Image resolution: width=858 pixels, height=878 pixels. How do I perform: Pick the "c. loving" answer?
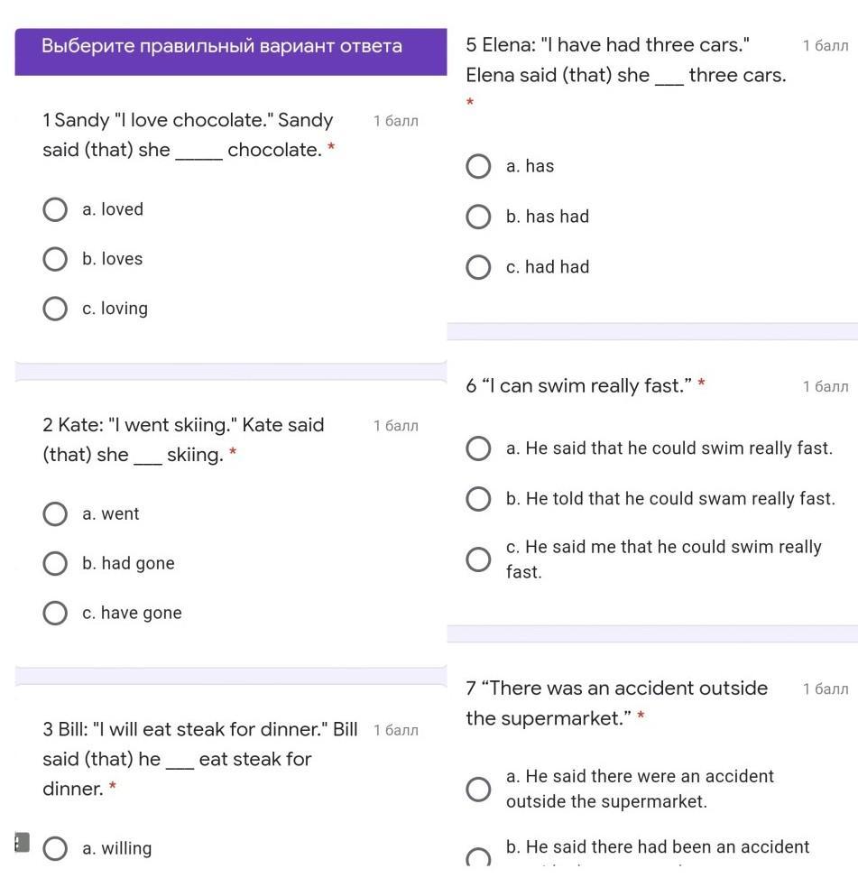(55, 309)
